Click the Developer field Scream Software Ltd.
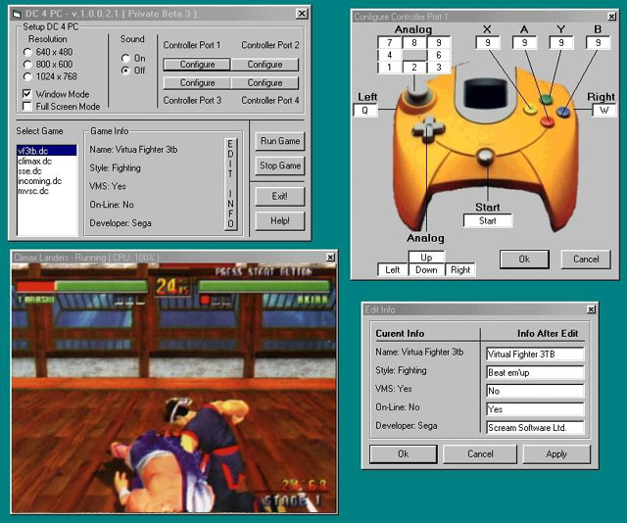Screen dimensions: 627x523 pos(535,427)
